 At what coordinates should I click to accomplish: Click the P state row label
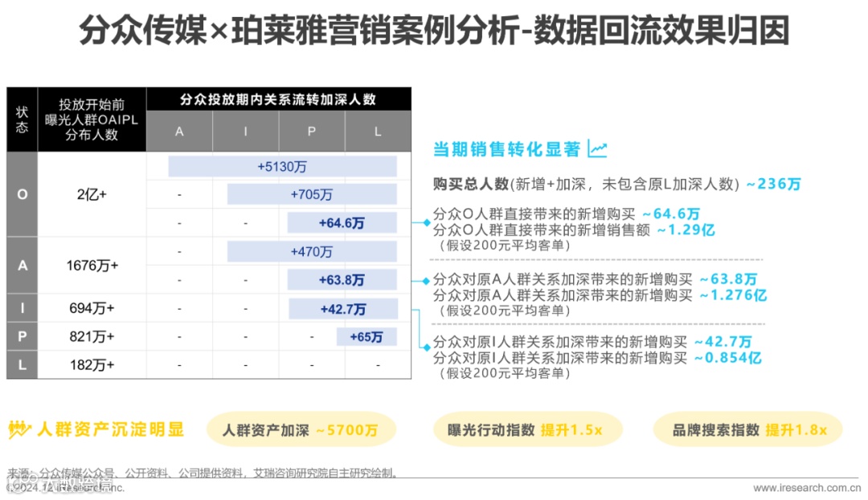(23, 336)
